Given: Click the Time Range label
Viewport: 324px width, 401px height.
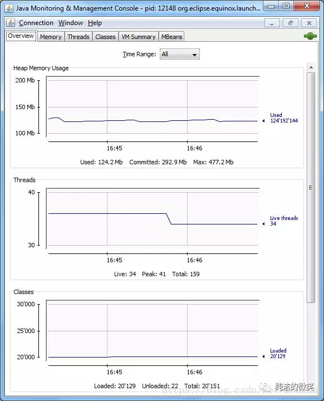Looking at the screenshot, I should [x=139, y=54].
